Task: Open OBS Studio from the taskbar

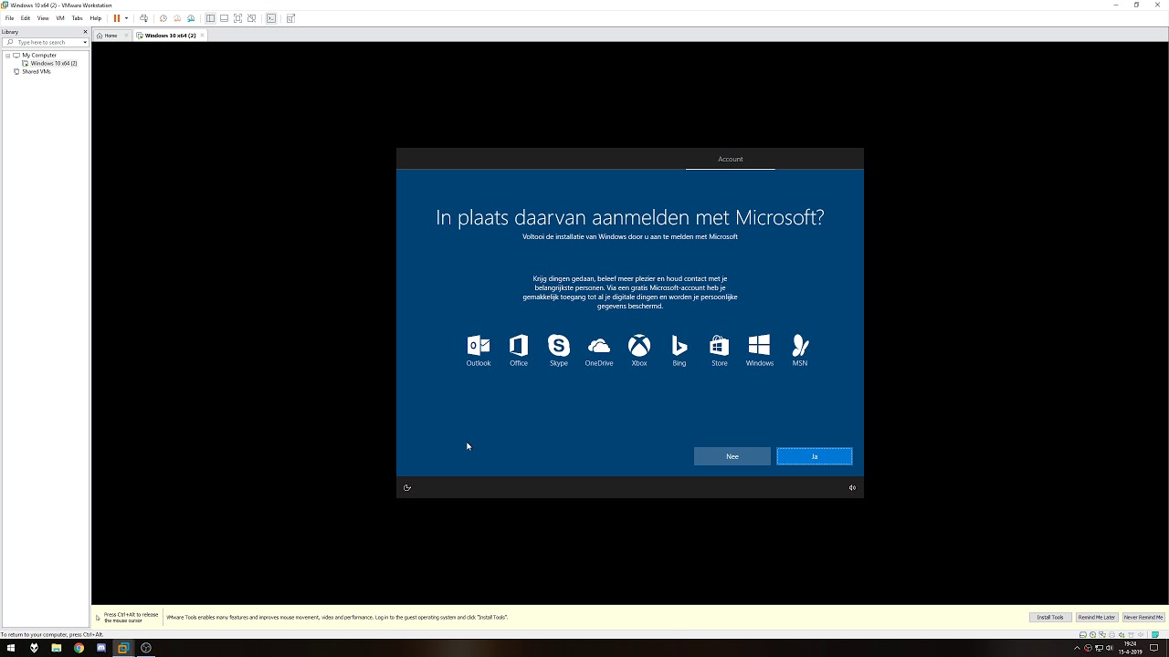Action: pos(146,648)
